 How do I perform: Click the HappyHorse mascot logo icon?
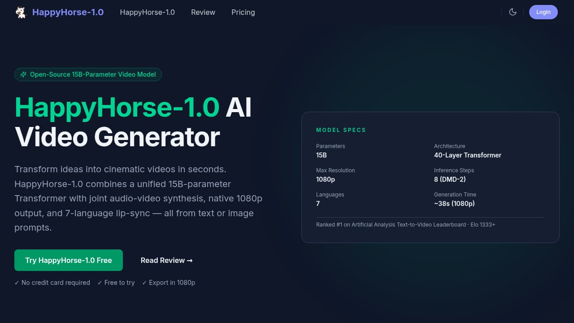[x=21, y=12]
